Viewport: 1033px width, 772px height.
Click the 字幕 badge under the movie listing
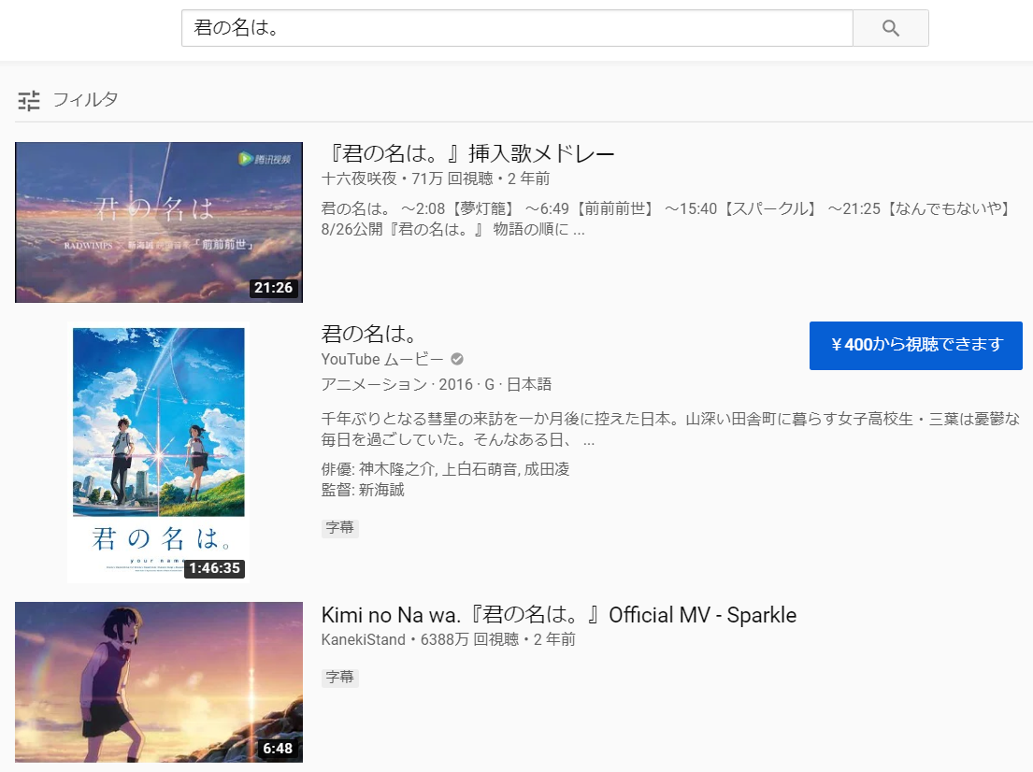(x=340, y=528)
